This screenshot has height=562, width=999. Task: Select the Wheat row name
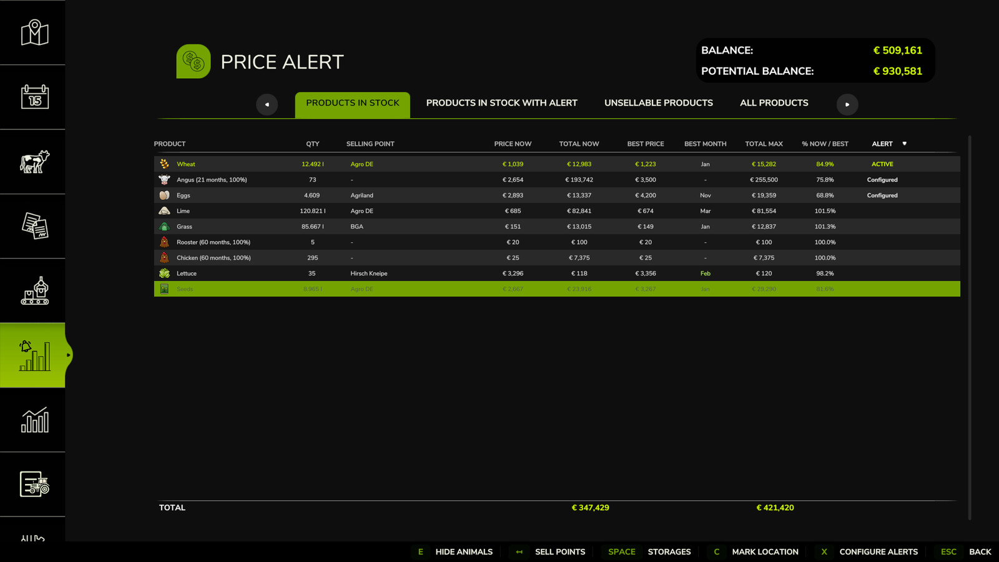pyautogui.click(x=186, y=164)
